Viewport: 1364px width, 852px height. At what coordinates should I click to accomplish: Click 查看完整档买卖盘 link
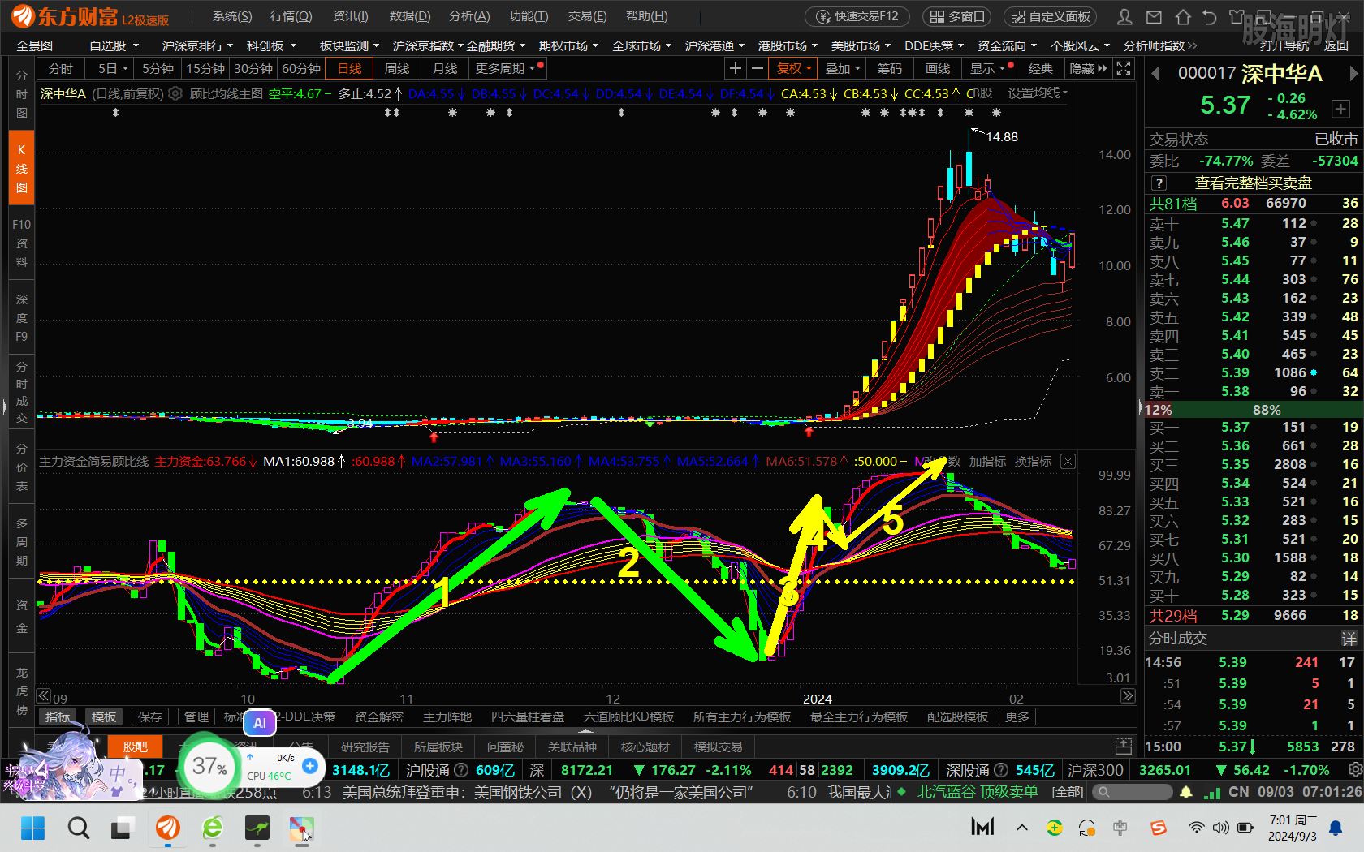coord(1253,183)
